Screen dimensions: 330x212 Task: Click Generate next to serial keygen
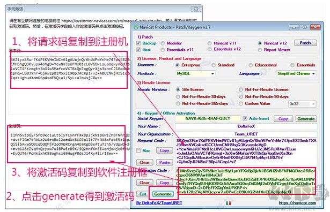point(306,119)
